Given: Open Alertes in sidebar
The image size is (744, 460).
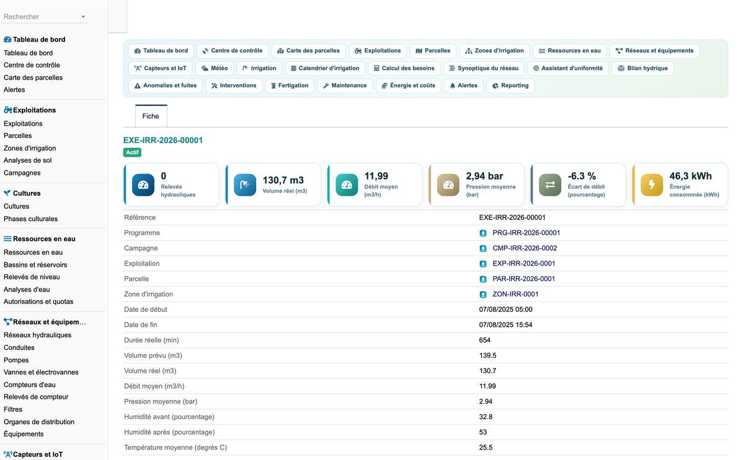Looking at the screenshot, I should (x=14, y=90).
